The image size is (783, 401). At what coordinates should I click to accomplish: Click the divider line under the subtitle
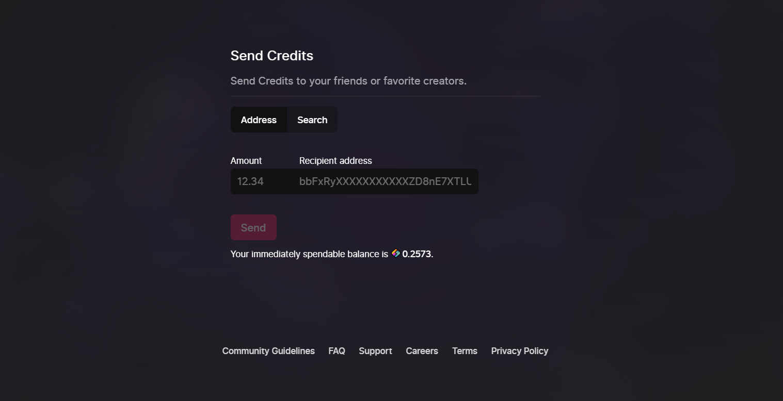386,96
